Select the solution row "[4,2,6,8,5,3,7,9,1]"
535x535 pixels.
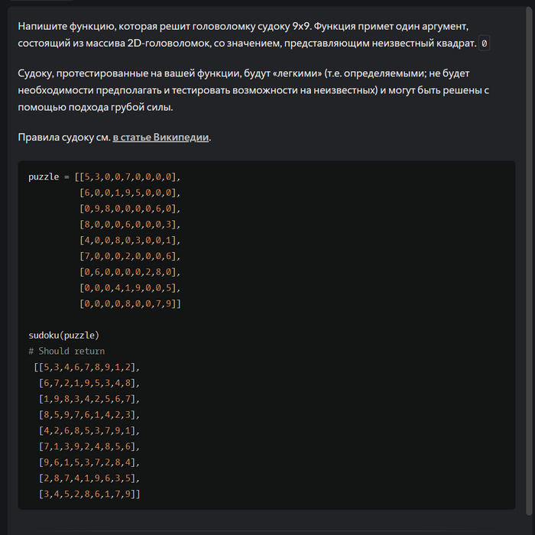89,431
